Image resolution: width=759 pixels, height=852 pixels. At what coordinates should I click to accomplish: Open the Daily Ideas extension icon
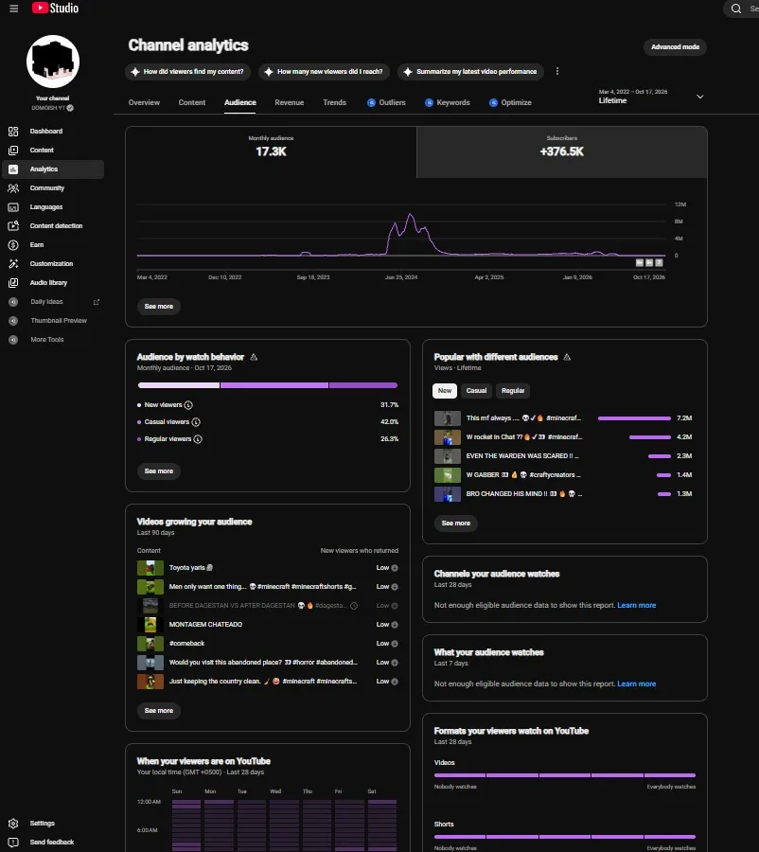pos(13,302)
